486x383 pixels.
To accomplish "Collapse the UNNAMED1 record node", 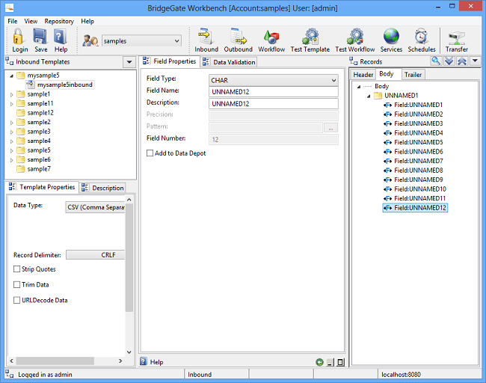I will tap(369, 96).
